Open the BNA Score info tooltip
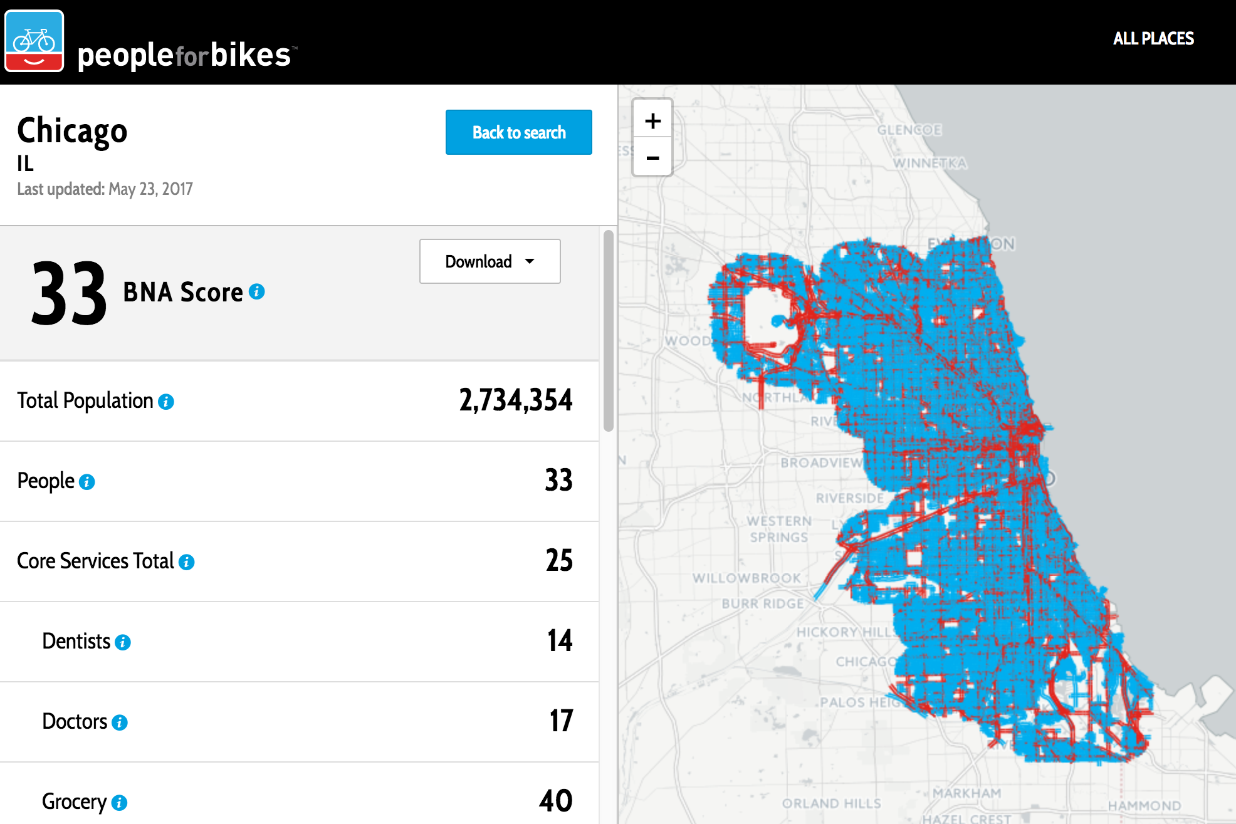Image resolution: width=1236 pixels, height=824 pixels. point(256,291)
